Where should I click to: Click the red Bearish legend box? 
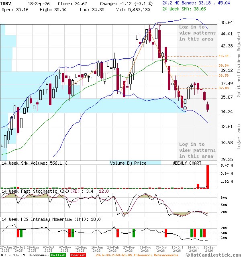[78, 255]
